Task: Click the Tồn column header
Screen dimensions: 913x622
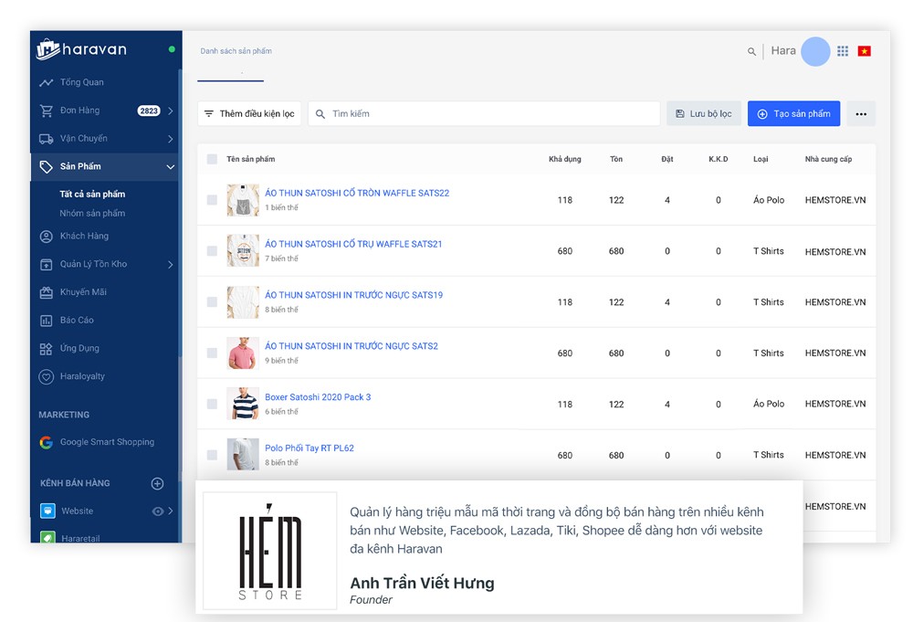Action: point(616,159)
